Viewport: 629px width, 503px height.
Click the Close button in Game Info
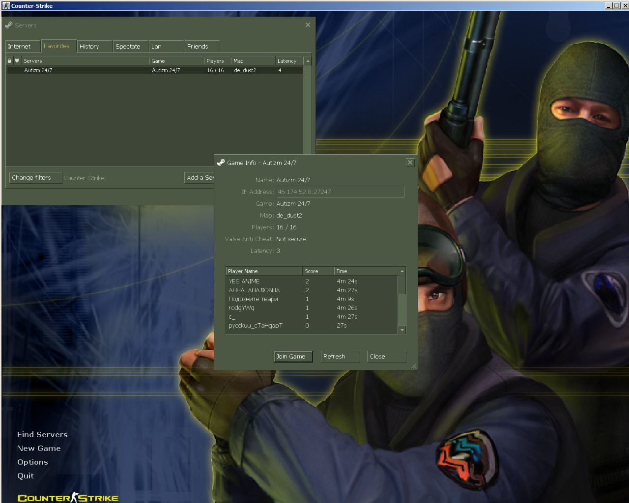click(x=386, y=357)
